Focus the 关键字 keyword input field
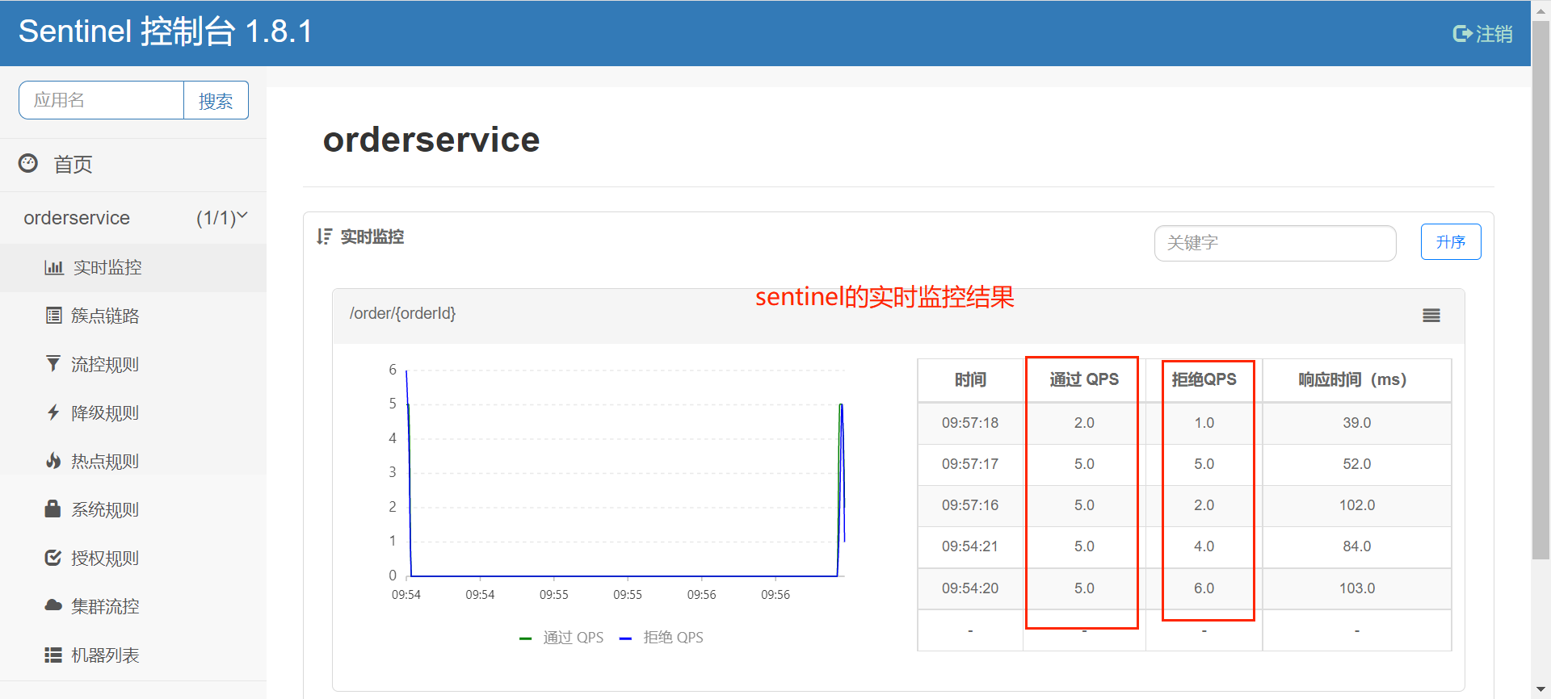The image size is (1551, 699). tap(1276, 243)
